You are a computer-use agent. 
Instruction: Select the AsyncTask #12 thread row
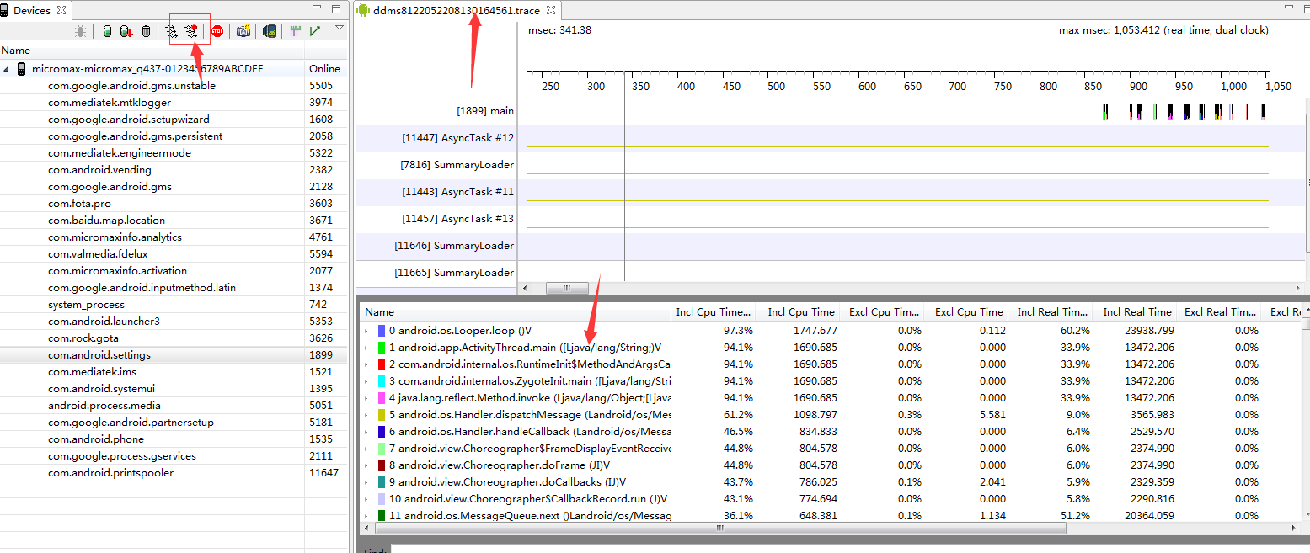pyautogui.click(x=436, y=137)
